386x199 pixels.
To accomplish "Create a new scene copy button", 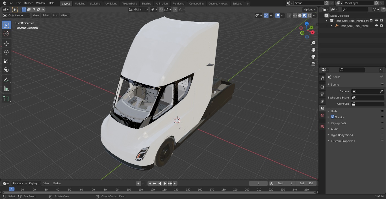I will 326,3.
